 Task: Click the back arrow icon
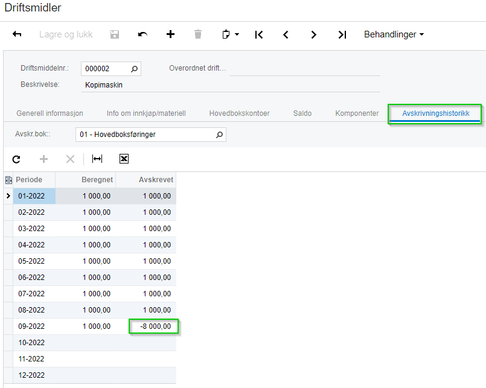pyautogui.click(x=17, y=34)
